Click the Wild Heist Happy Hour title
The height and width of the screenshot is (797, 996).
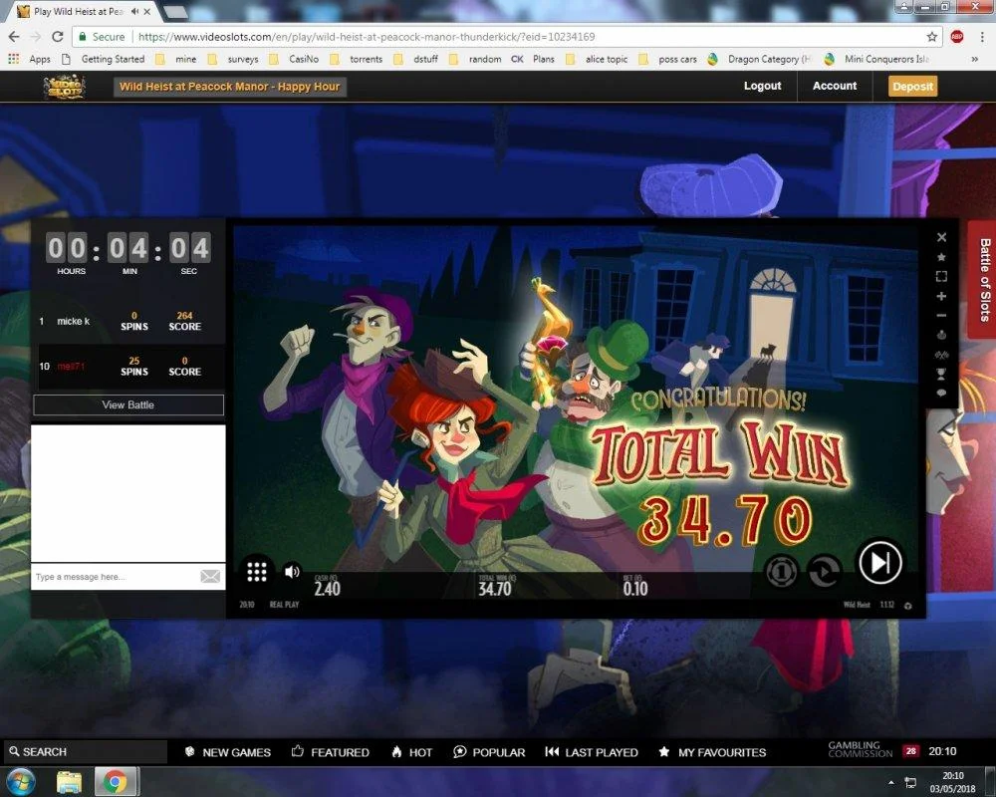229,87
